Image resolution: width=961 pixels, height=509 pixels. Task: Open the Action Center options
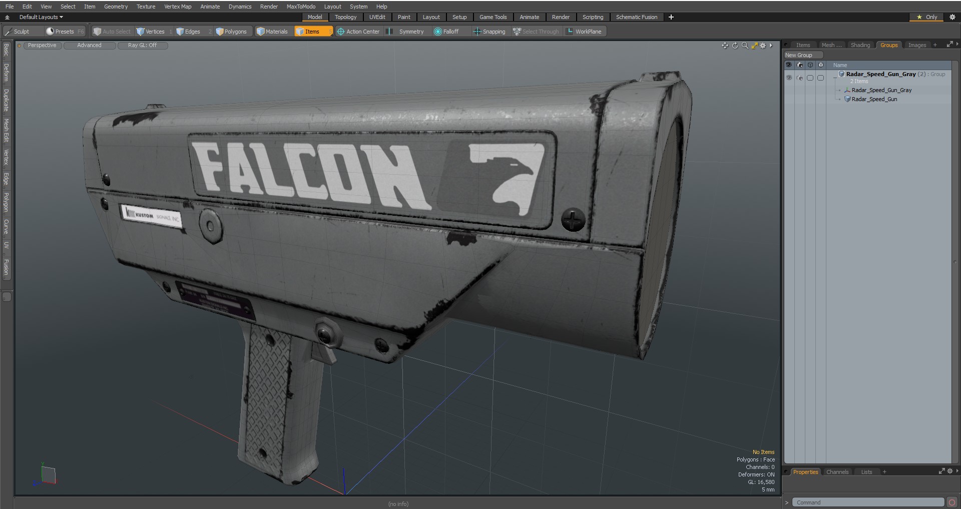[x=359, y=32]
